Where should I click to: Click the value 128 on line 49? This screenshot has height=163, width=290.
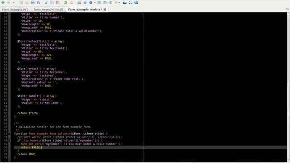pyautogui.click(x=49, y=55)
